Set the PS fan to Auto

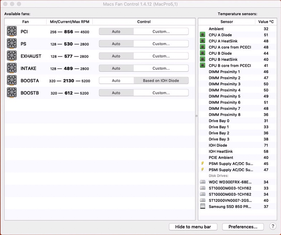point(116,44)
